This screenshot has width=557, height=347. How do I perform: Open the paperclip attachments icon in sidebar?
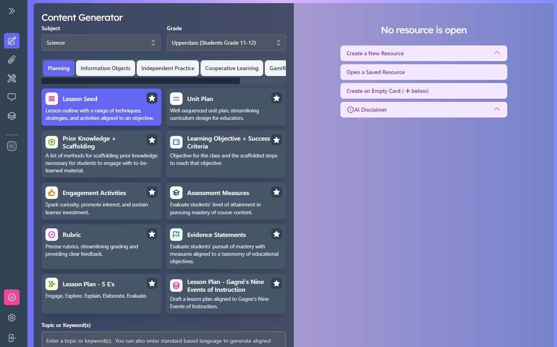(x=12, y=60)
